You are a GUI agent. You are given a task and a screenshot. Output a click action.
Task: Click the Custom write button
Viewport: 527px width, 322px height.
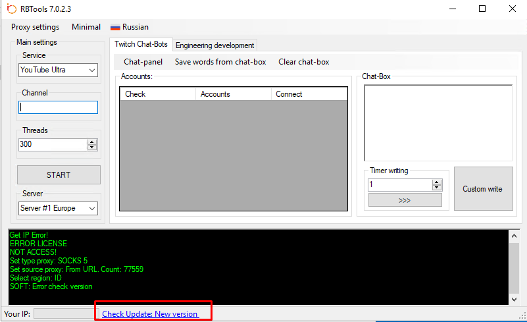coord(482,189)
